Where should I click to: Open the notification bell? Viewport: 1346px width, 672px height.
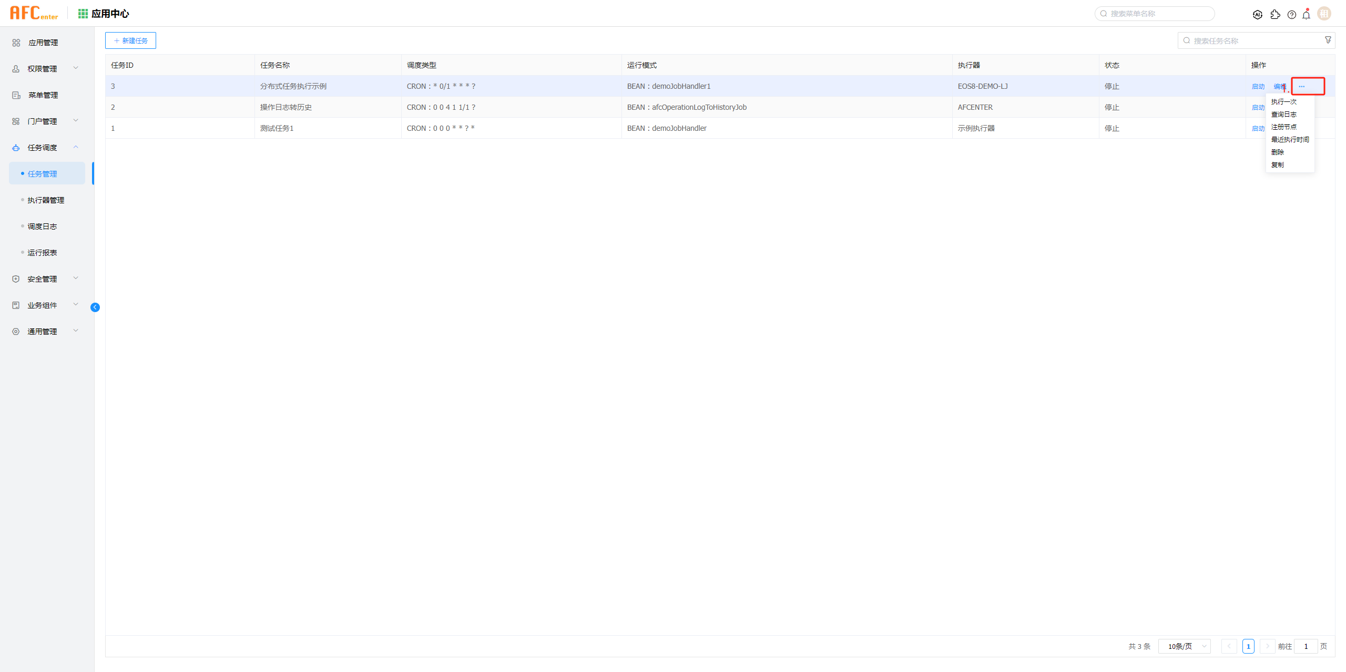[1306, 15]
